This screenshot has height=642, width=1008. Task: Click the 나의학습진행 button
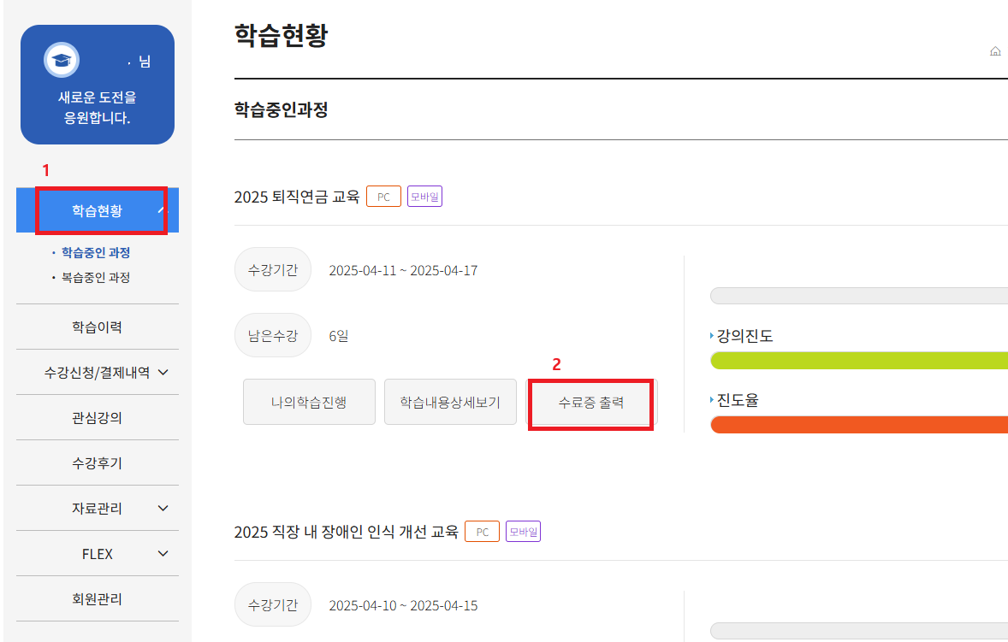tap(309, 402)
